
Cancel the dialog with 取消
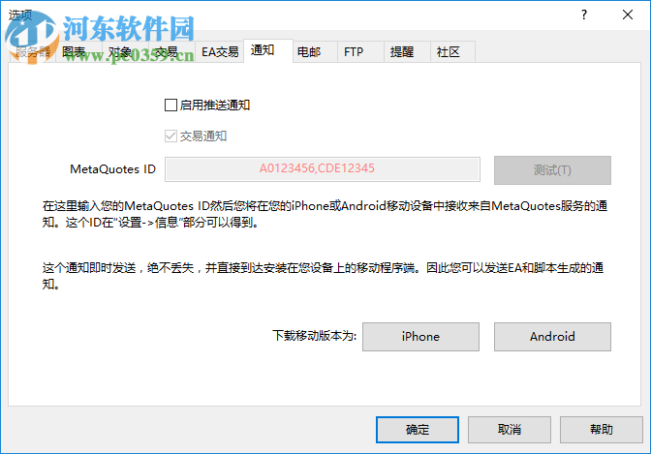[x=510, y=430]
